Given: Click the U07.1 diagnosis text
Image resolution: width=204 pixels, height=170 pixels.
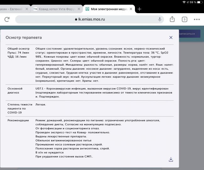Looking at the screenshot, I should 104,93.
